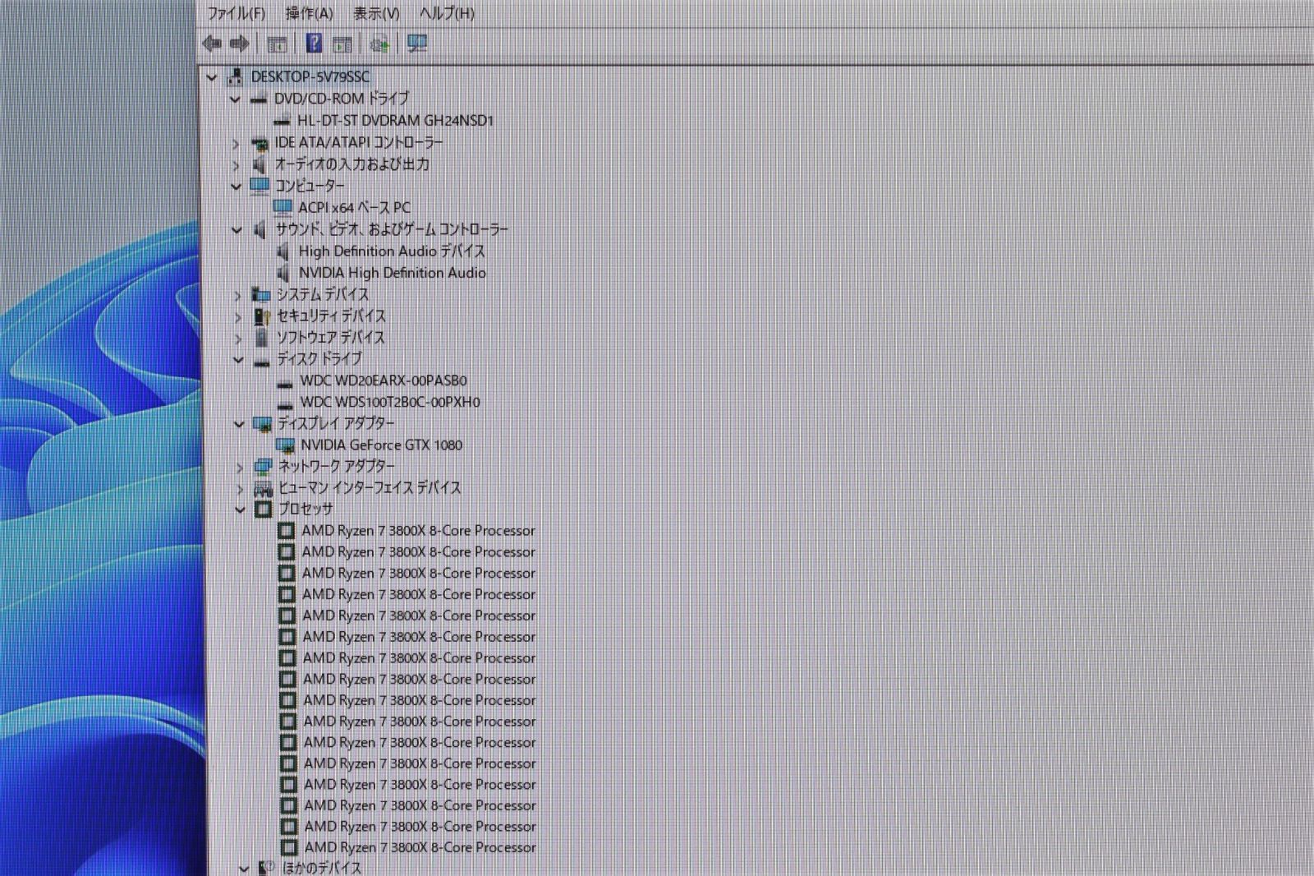
Task: Select the ネットワーク アダプター category icon
Action: (x=263, y=466)
